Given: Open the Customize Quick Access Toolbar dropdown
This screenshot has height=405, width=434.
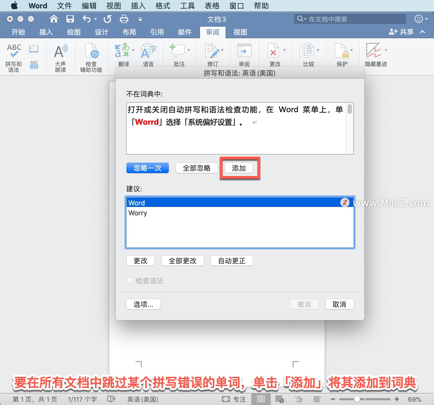Looking at the screenshot, I should coord(140,19).
